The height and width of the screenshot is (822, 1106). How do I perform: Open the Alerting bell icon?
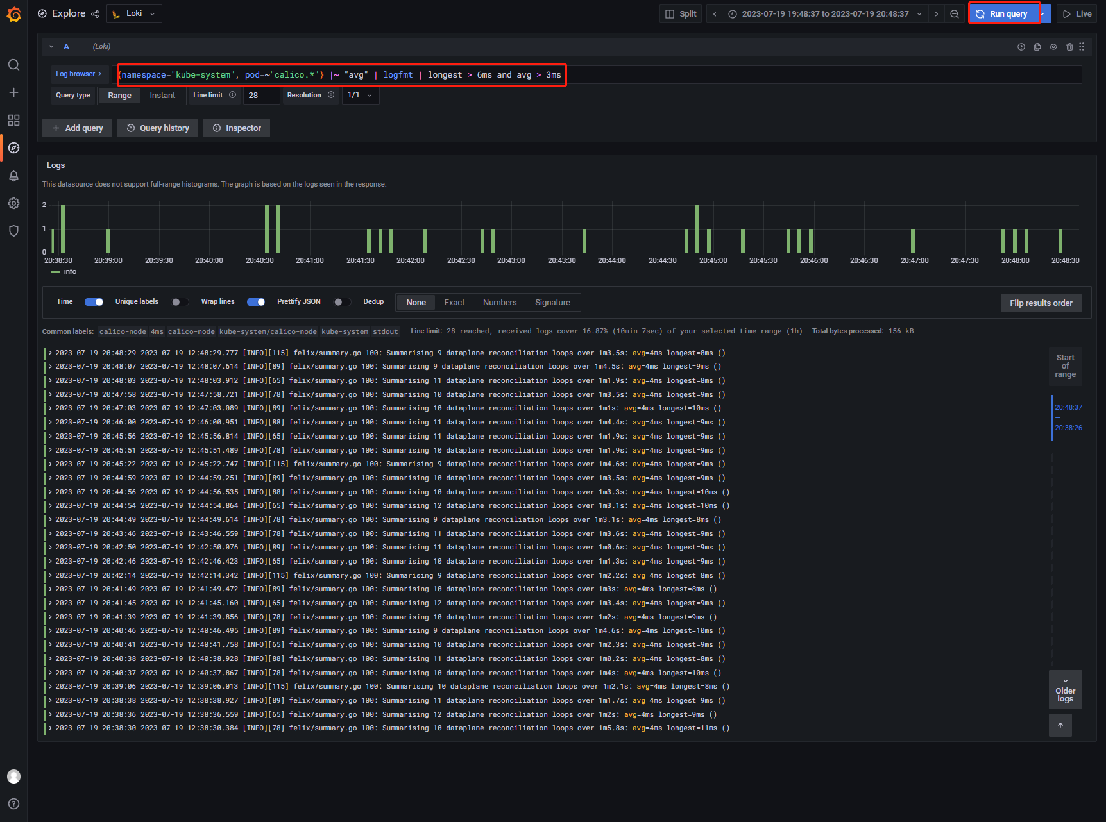[x=13, y=176]
